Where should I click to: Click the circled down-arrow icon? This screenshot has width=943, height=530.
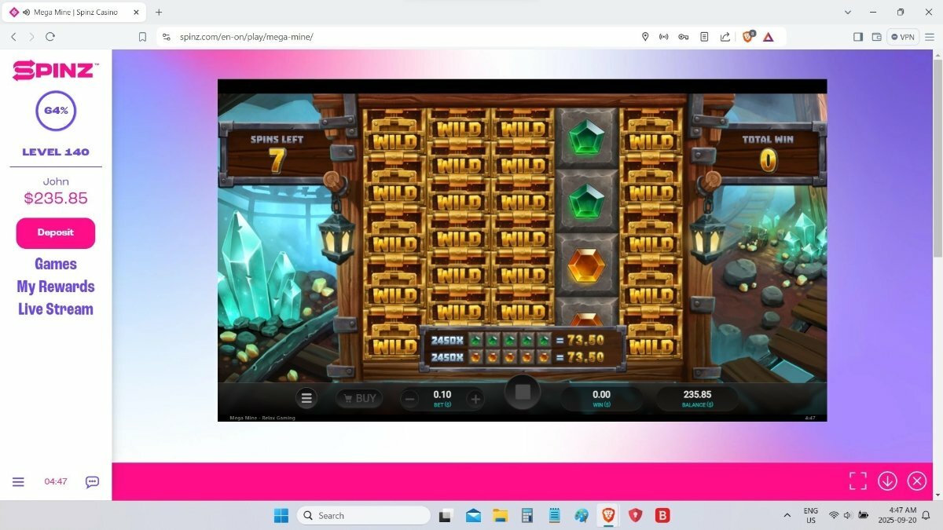coord(887,481)
